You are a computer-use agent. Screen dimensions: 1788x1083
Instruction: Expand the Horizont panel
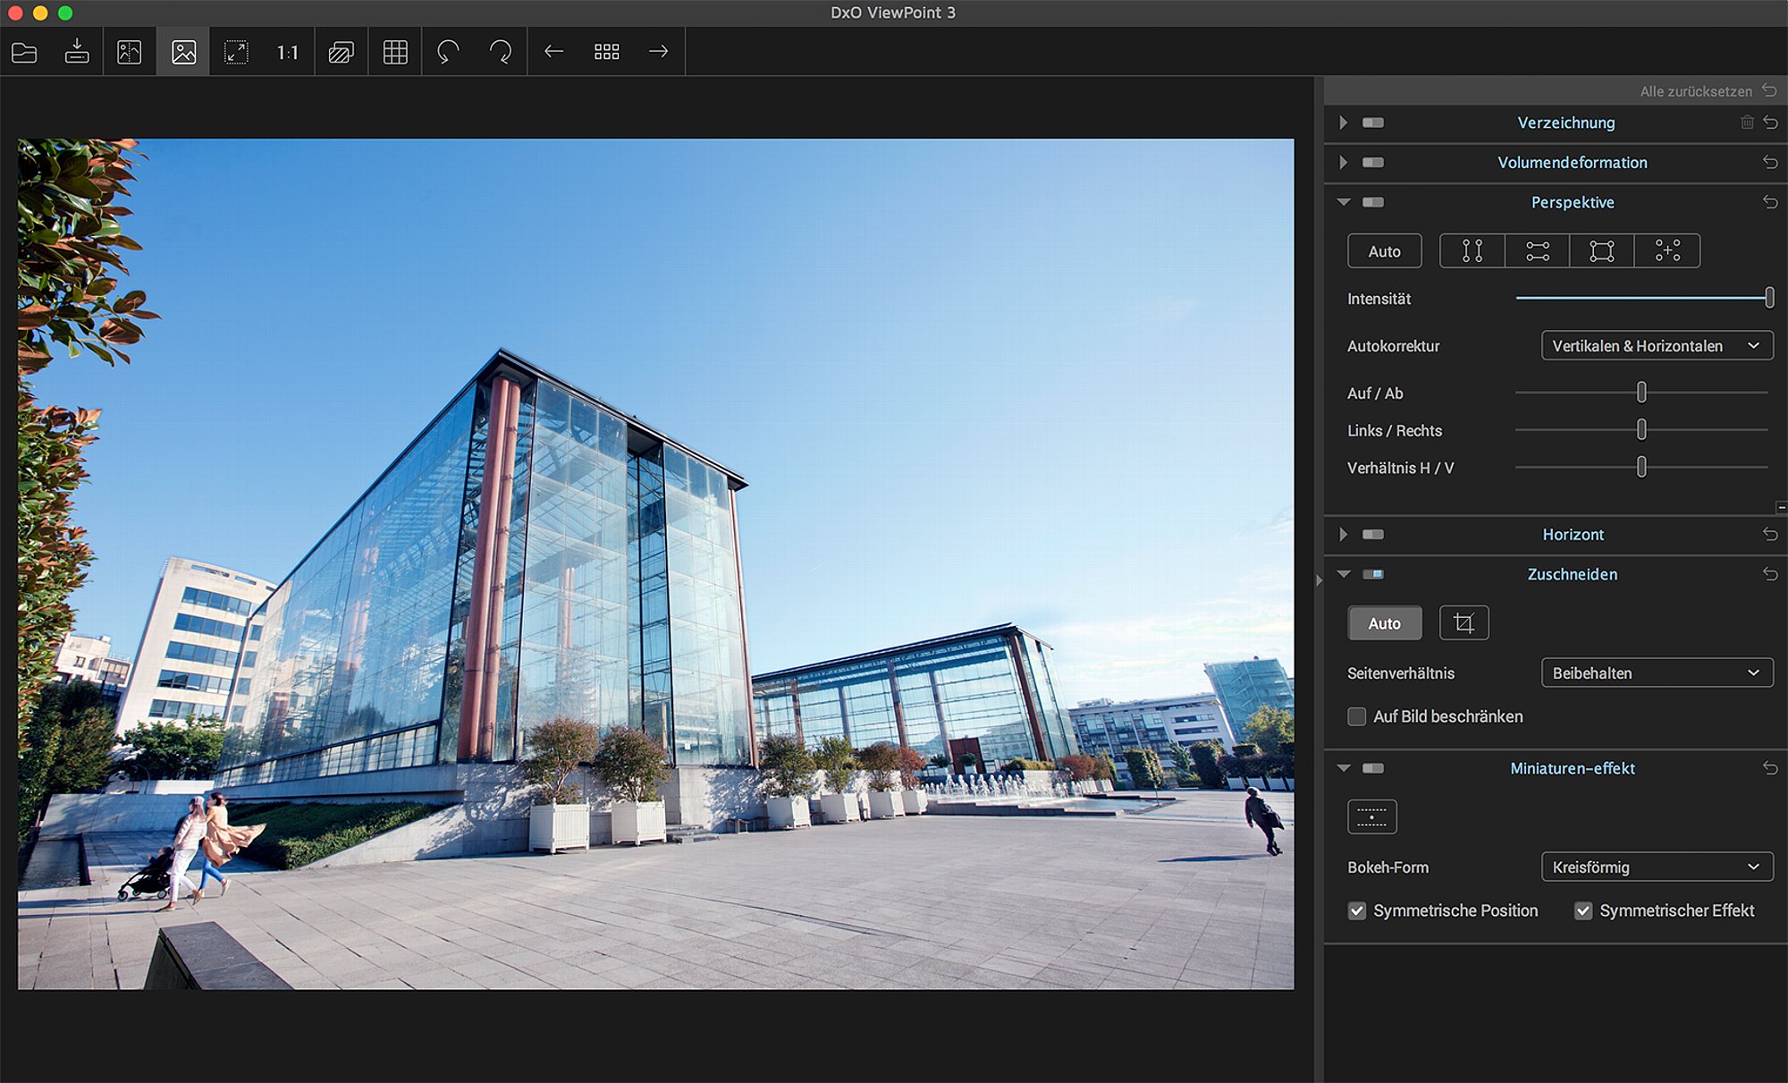click(x=1343, y=534)
